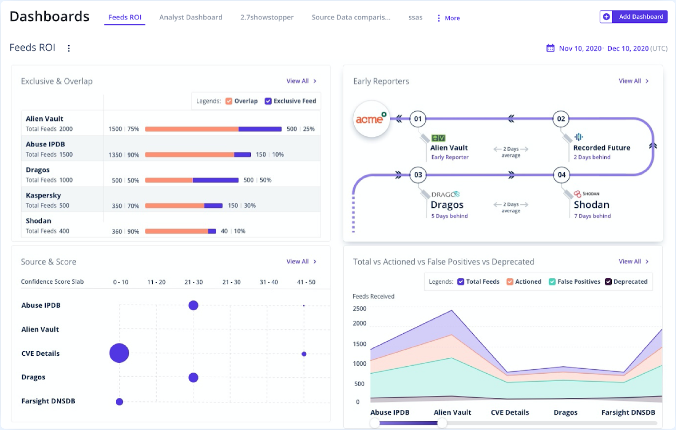This screenshot has height=430, width=676.
Task: Open View All in Early Reporters
Action: 634,81
